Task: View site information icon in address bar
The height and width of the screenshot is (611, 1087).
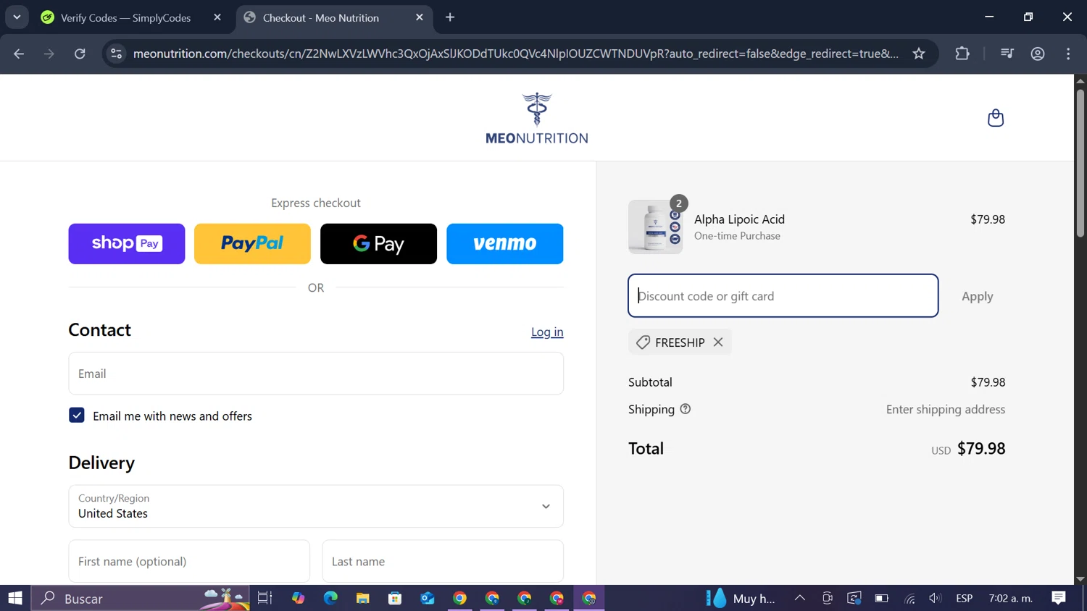Action: [x=116, y=54]
